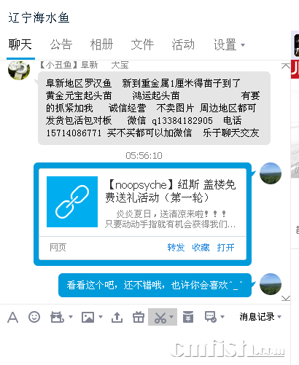Expand the picture icon dropdown arrow
The image size is (299, 365).
(x=101, y=317)
